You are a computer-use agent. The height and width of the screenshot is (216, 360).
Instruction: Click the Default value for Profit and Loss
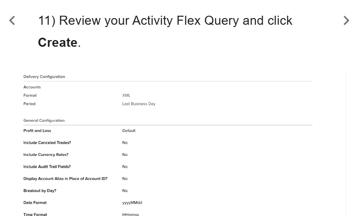[x=129, y=131]
